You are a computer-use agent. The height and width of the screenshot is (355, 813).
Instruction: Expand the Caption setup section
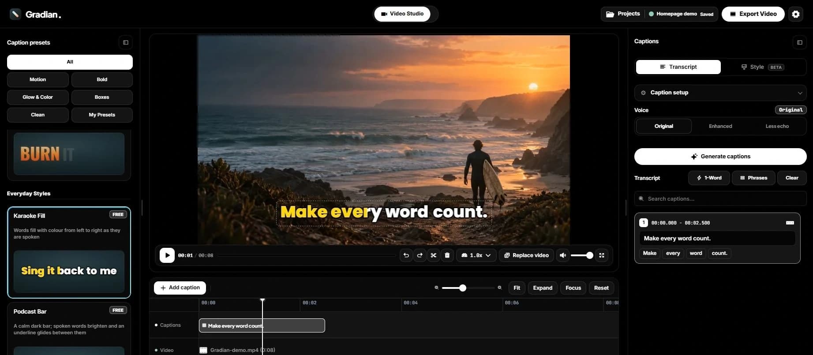pos(720,93)
